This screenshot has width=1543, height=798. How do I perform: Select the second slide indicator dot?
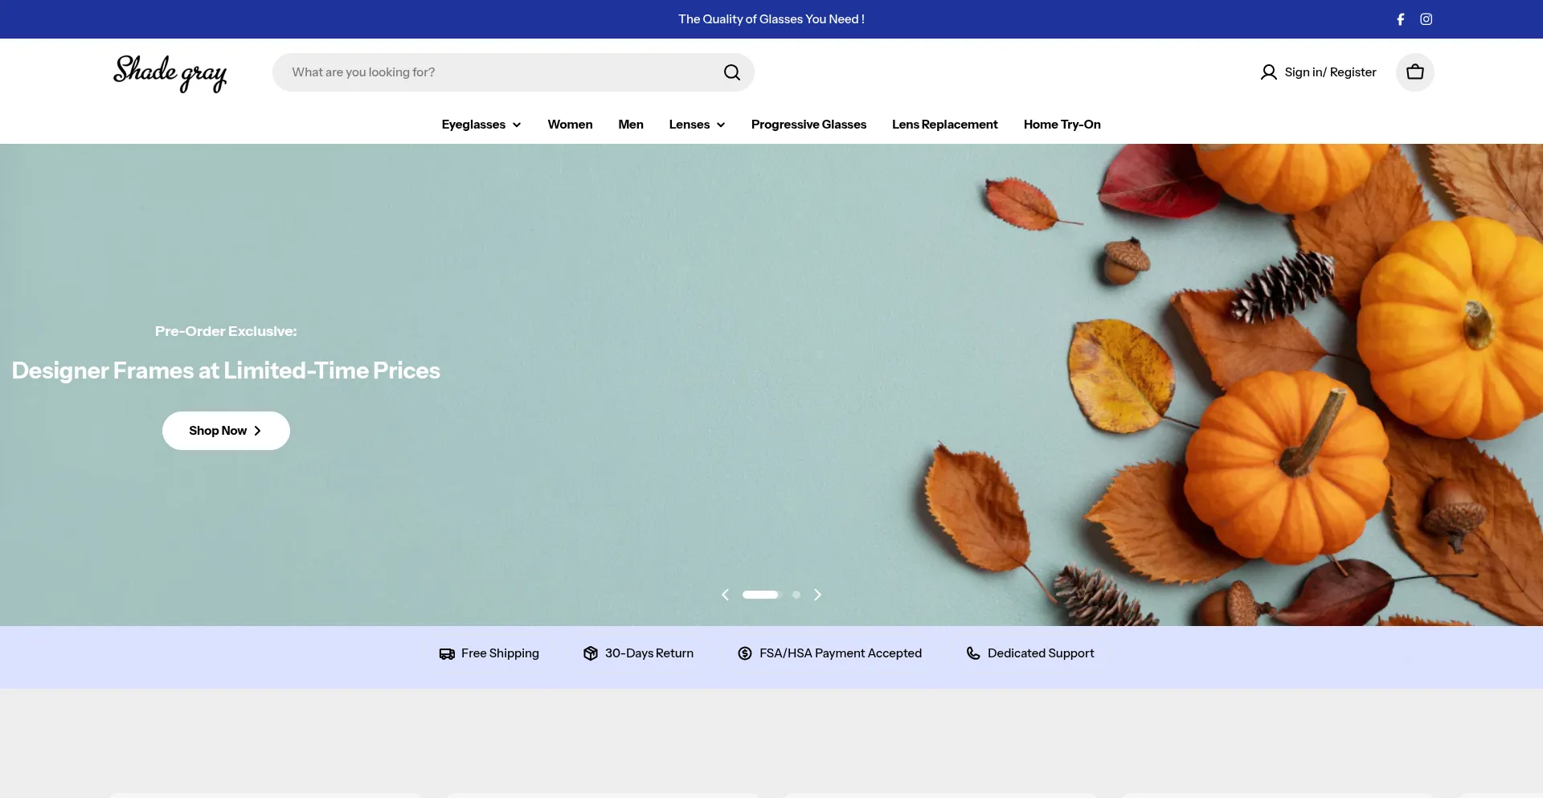(x=796, y=595)
